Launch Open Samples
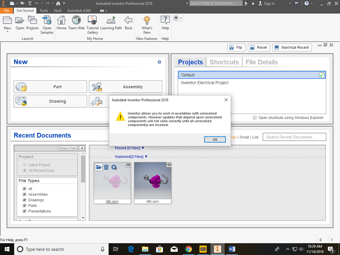Viewport: 340px width, 255px height. (47, 25)
